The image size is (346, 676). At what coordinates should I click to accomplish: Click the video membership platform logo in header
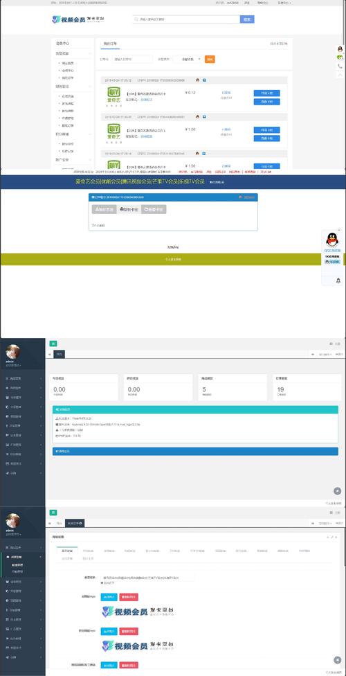tap(78, 19)
